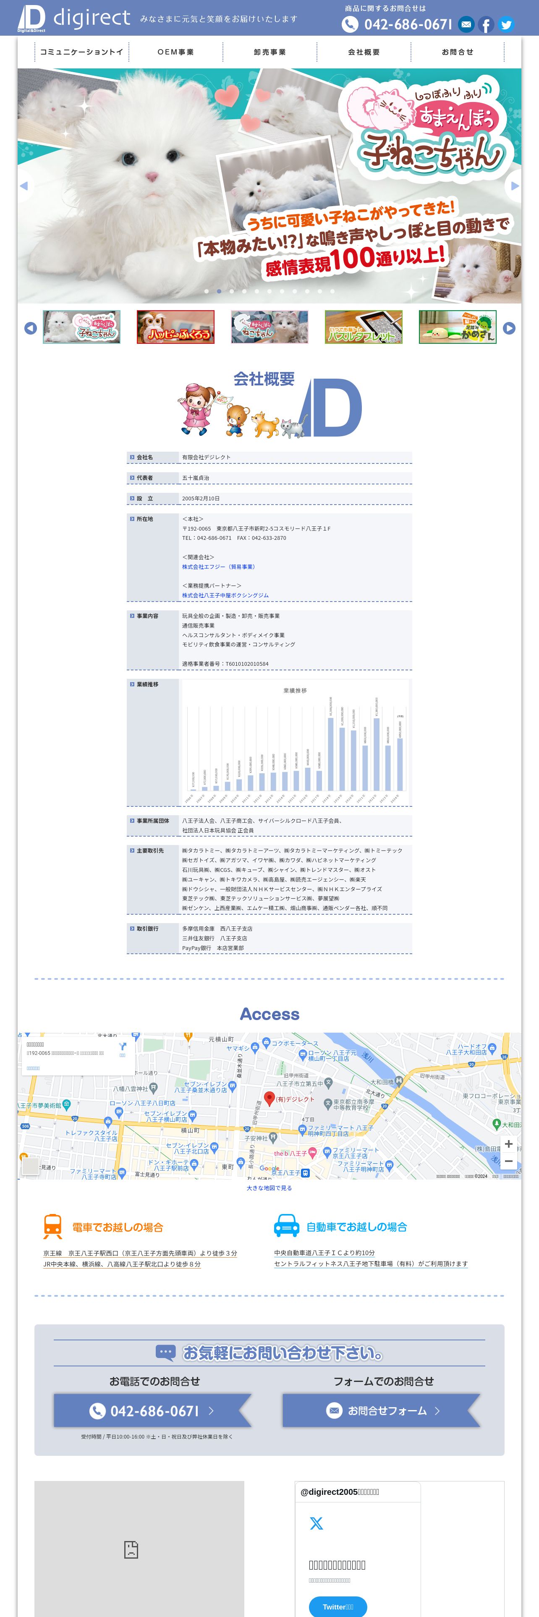Screen dimensions: 539x1617
Task: Click 八幡八雲神社 place label on map
Action: point(131,1088)
